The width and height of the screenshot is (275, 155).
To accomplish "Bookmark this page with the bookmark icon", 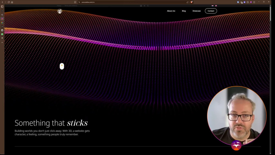I will (x=75, y=2).
